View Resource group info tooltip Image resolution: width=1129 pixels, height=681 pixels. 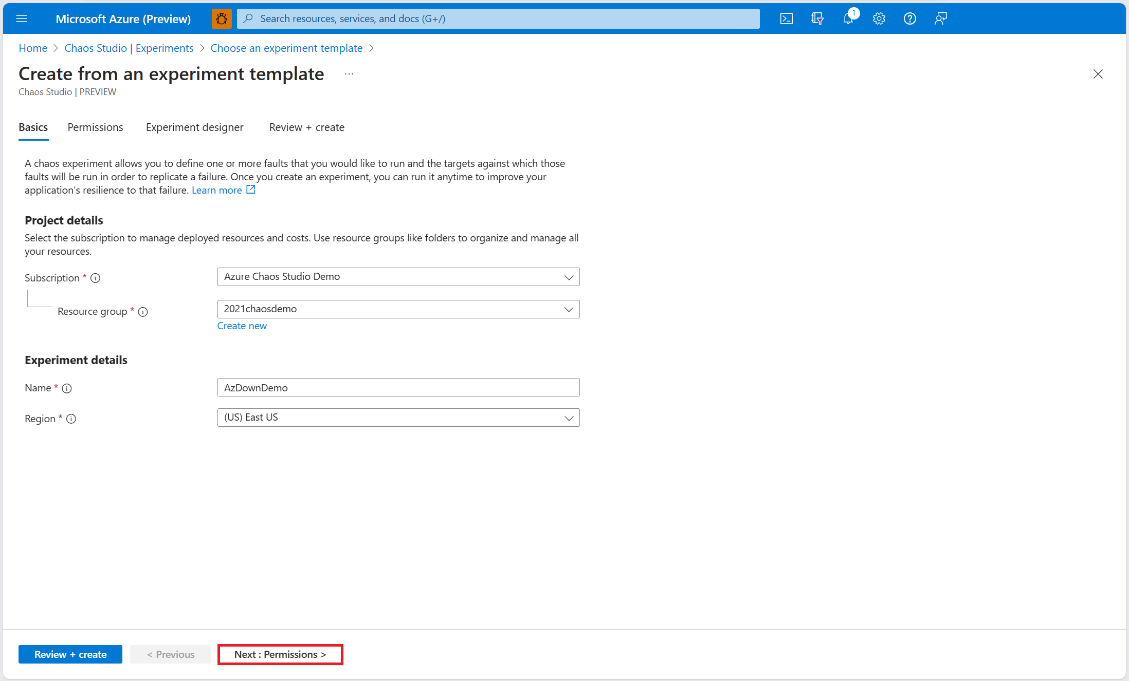[x=143, y=312]
